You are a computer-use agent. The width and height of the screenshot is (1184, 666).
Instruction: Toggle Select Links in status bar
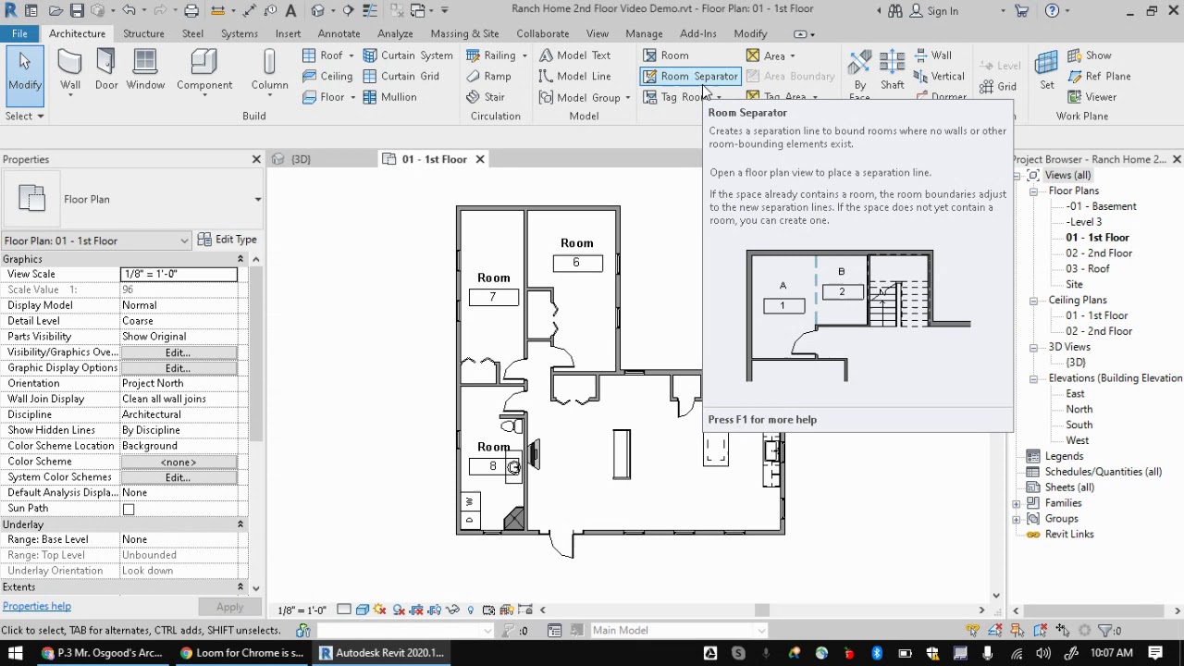[972, 631]
